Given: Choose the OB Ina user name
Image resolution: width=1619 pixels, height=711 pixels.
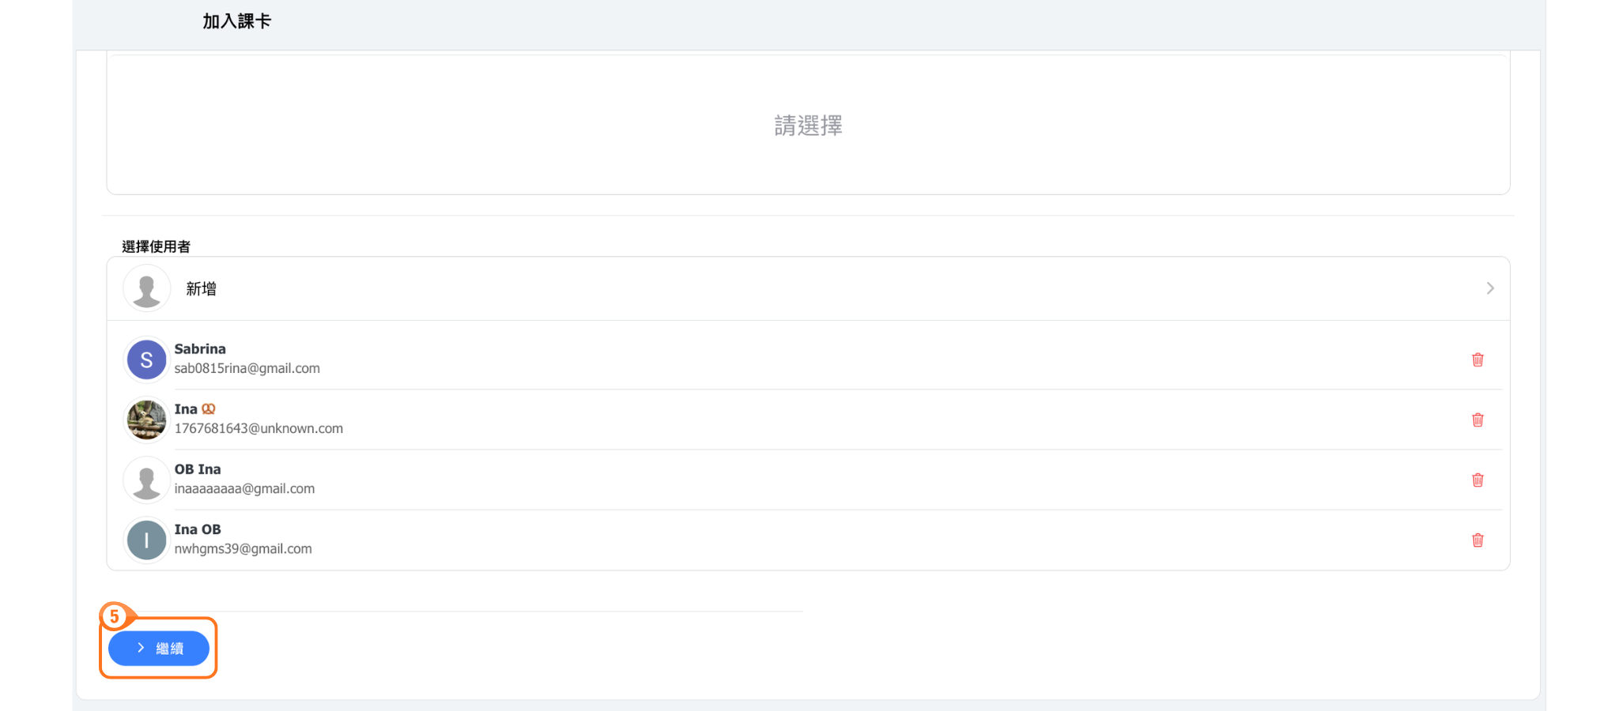Looking at the screenshot, I should 198,469.
